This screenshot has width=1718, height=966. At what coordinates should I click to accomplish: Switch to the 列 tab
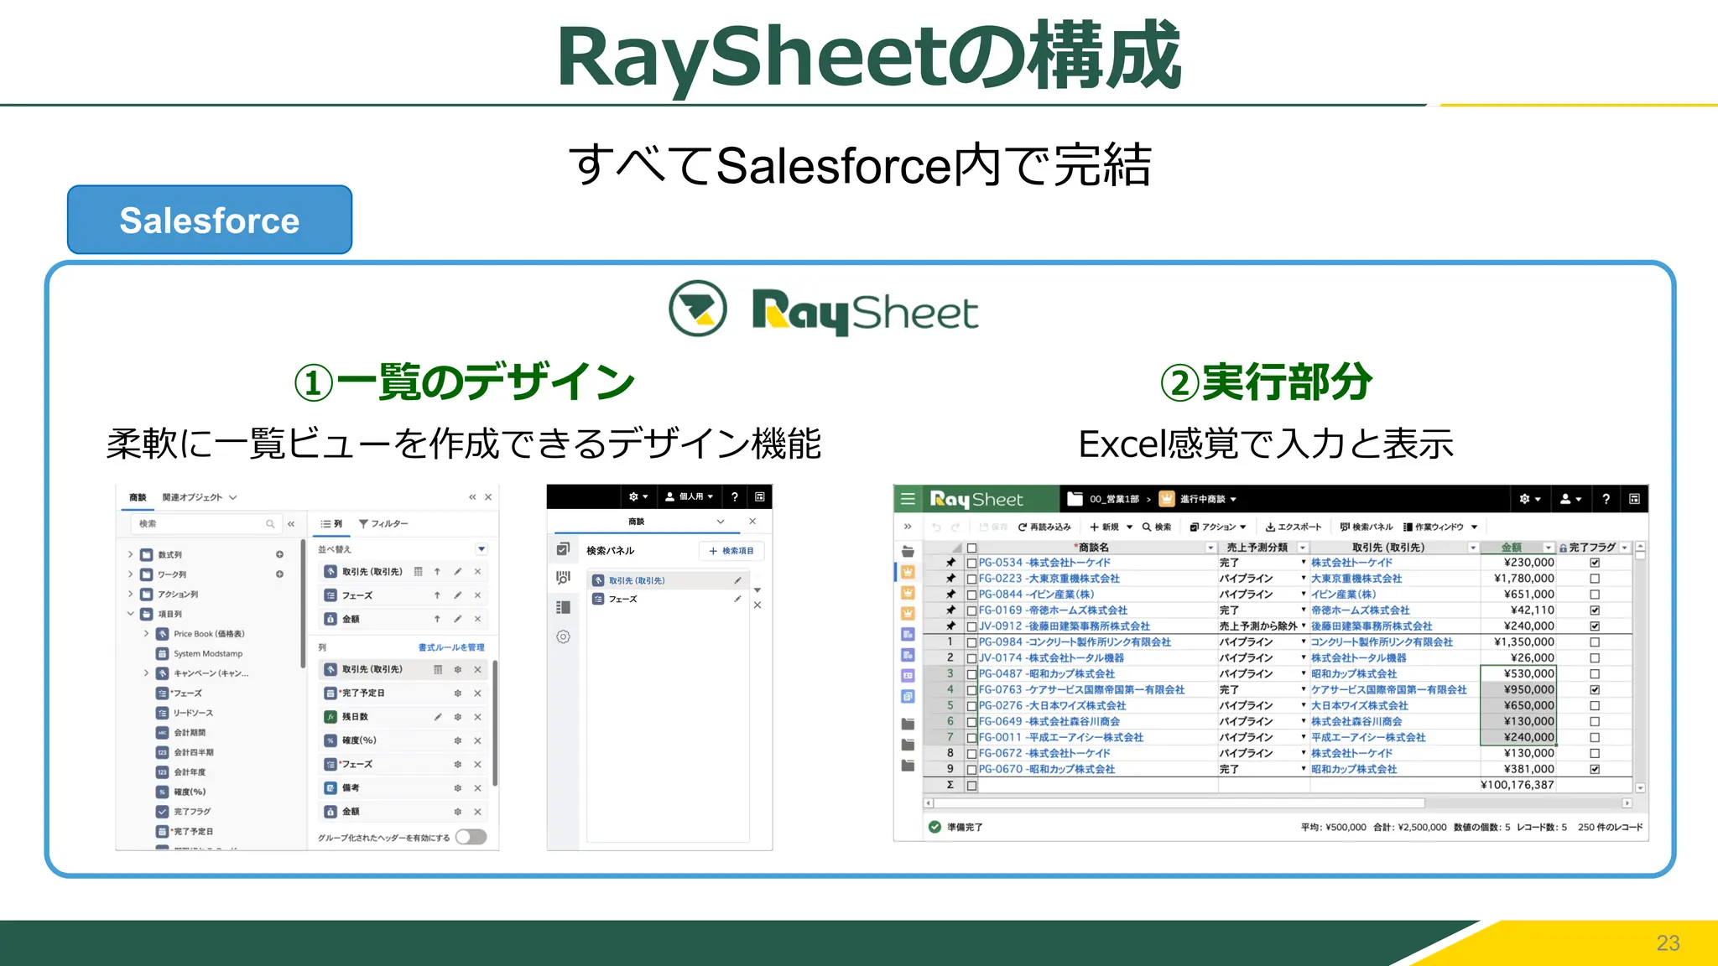coord(331,523)
